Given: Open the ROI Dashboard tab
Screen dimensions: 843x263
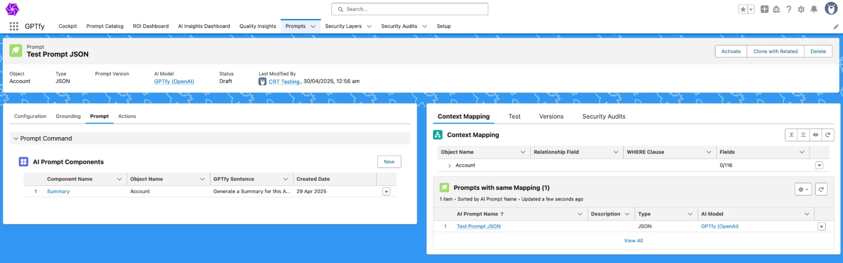Looking at the screenshot, I should click(151, 26).
